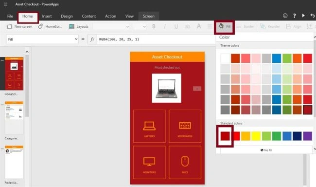Image resolution: width=316 pixels, height=187 pixels.
Task: Switch to the Home tab
Action: tap(28, 16)
